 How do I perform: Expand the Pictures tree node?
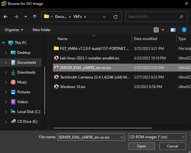pyautogui.click(x=6, y=92)
